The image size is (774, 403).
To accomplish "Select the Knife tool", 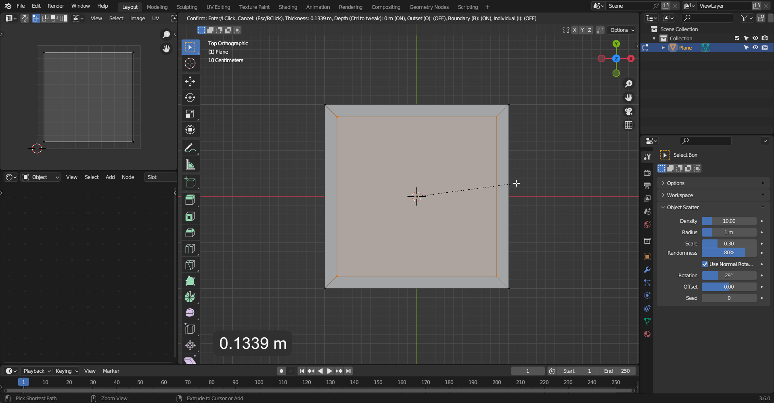I will 190,264.
